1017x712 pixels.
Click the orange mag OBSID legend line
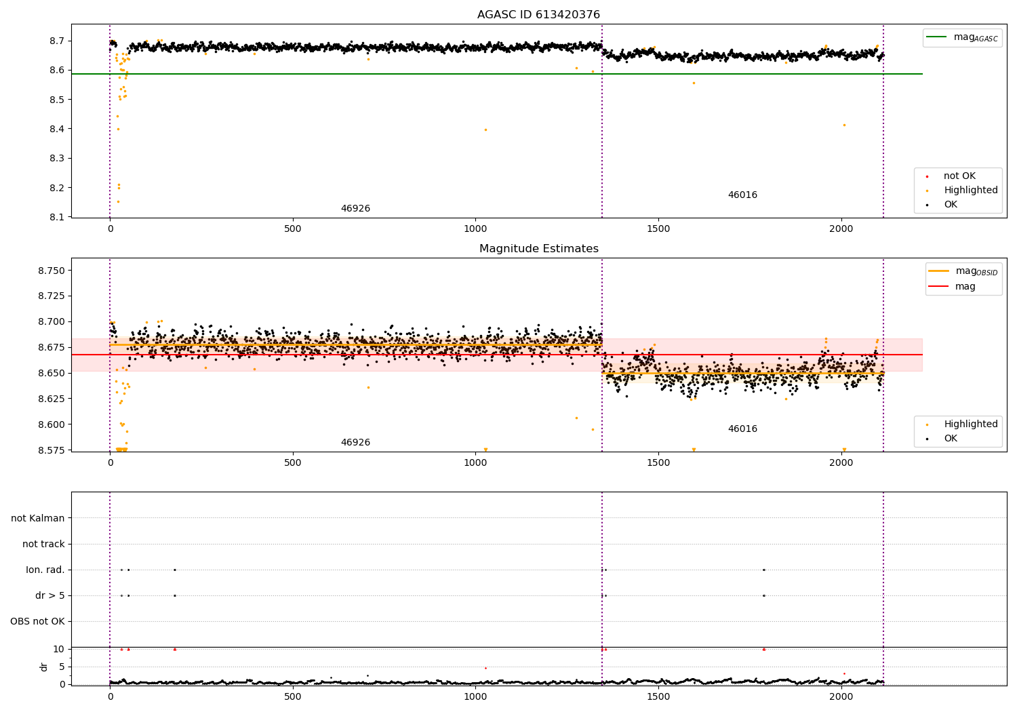tap(939, 271)
